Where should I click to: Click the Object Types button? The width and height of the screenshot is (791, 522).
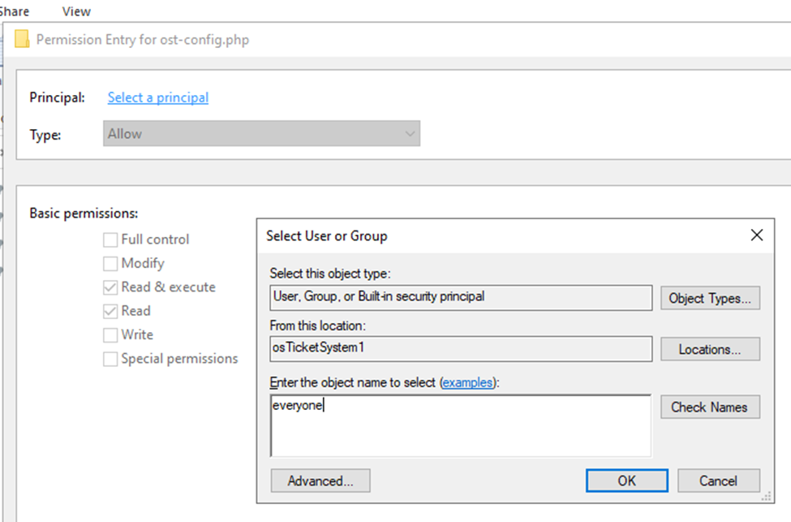point(710,298)
